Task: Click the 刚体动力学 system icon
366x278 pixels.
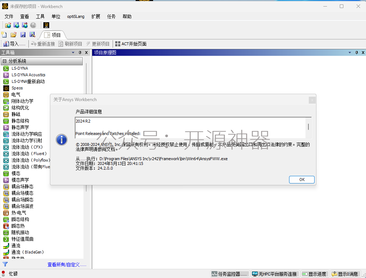Action: pos(6,101)
